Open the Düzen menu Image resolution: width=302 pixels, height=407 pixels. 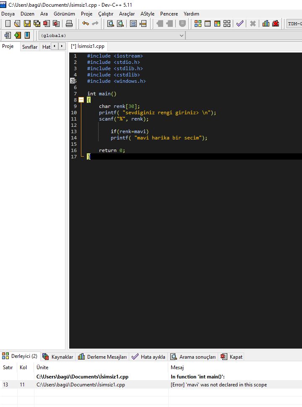[28, 14]
